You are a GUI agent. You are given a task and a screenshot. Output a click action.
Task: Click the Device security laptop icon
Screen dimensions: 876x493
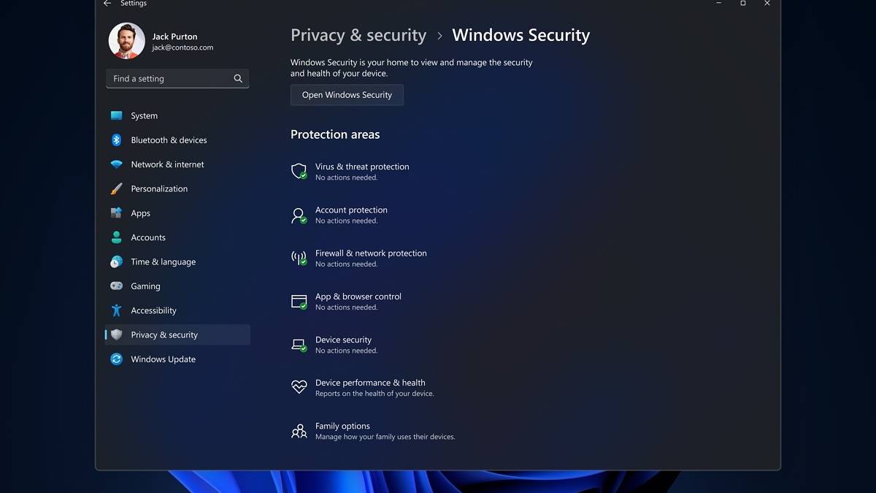point(299,344)
